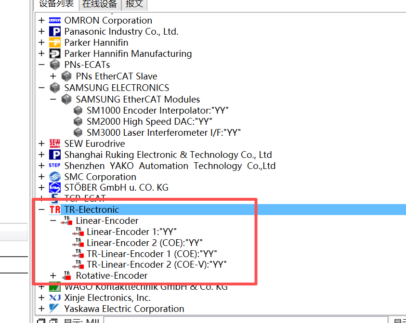The image size is (406, 323).
Task: Click the TR-Electronic red TR logo icon
Action: coord(55,209)
